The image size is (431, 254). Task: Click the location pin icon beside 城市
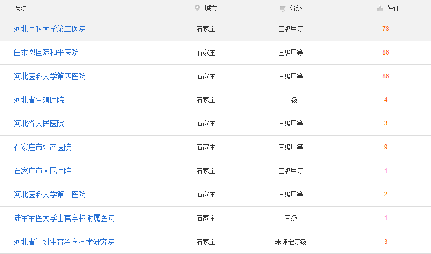pyautogui.click(x=197, y=8)
